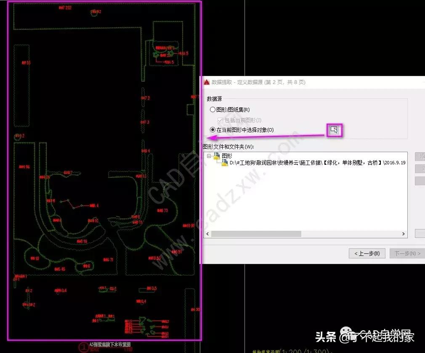Click the A5别墅庭院下水布置图 title text
The height and width of the screenshot is (353, 425).
110,344
